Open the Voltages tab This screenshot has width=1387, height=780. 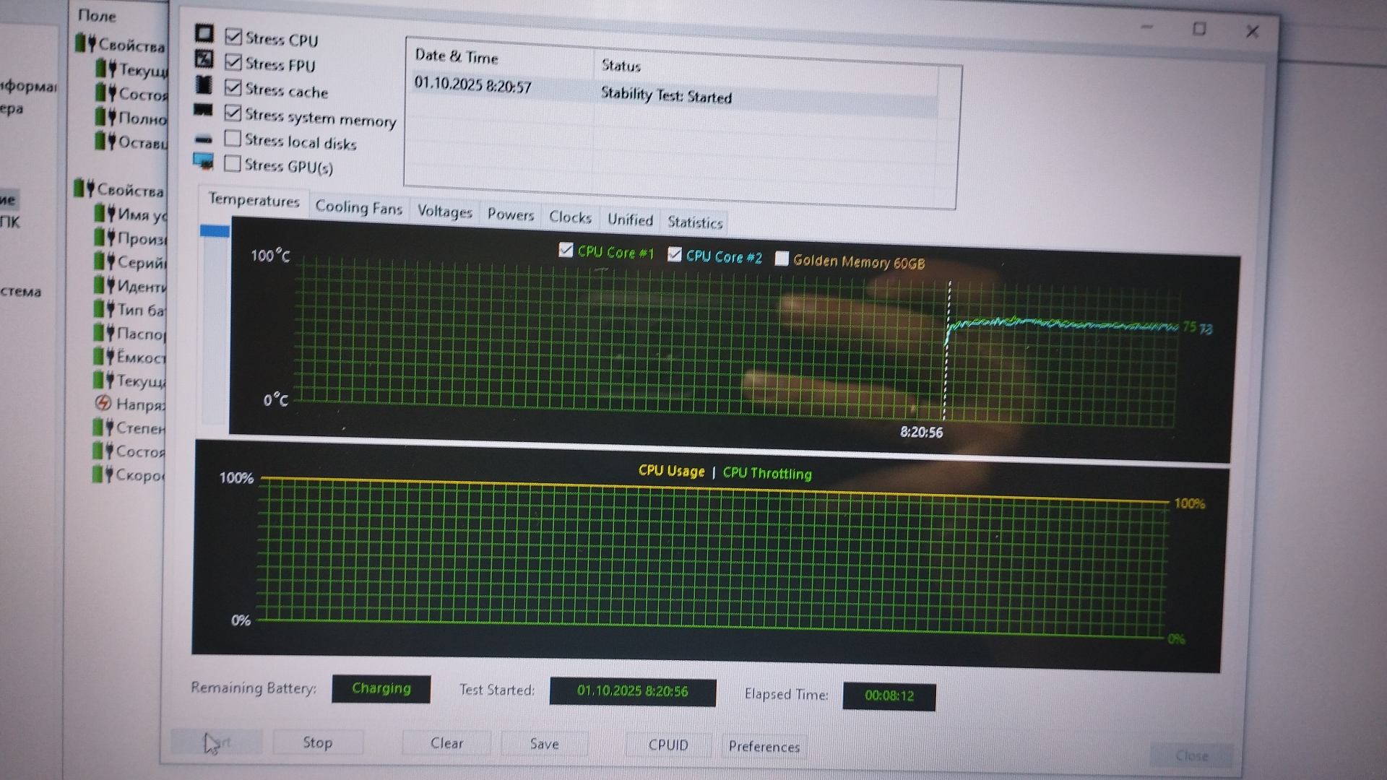tap(444, 212)
